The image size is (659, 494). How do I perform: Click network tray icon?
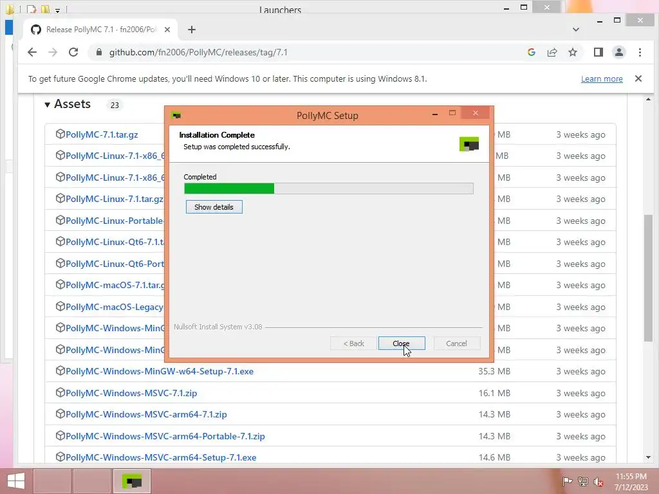coord(583,482)
